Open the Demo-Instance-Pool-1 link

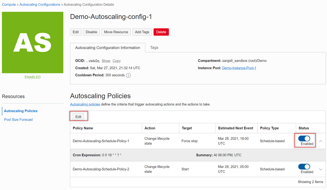pyautogui.click(x=239, y=68)
